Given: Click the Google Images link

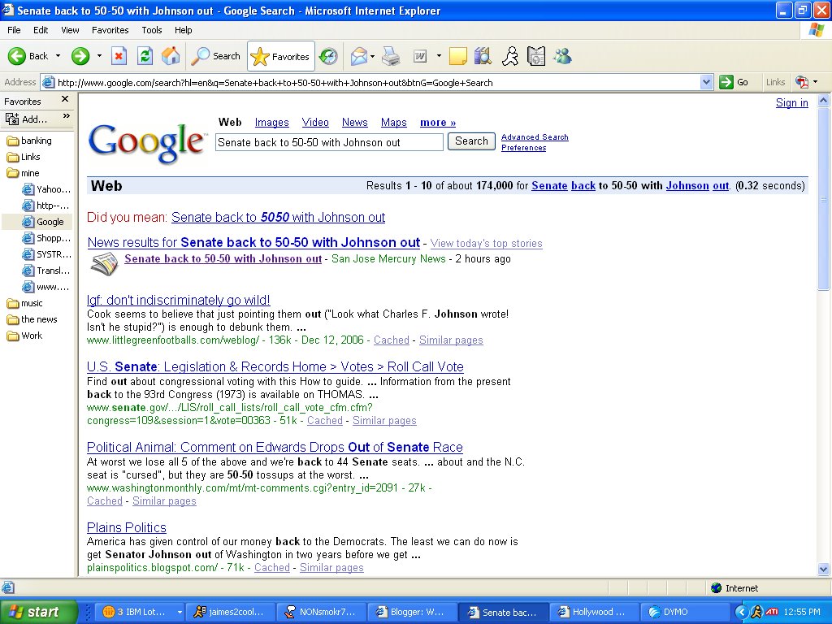Looking at the screenshot, I should click(271, 123).
